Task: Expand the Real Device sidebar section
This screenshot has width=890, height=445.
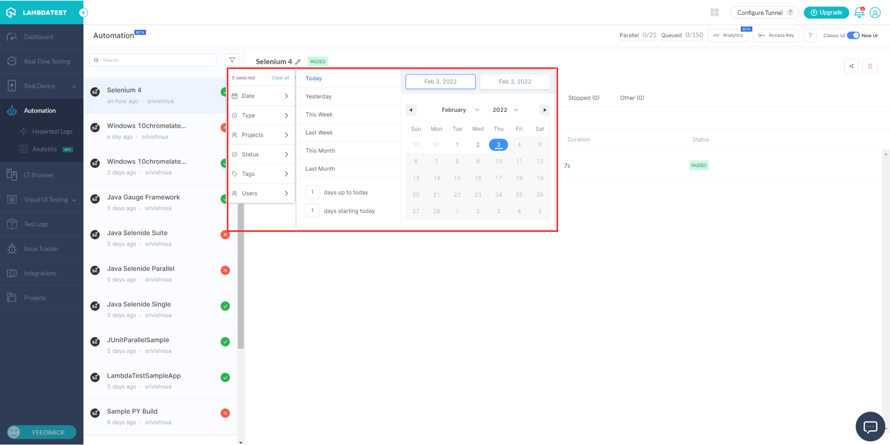Action: coord(42,86)
